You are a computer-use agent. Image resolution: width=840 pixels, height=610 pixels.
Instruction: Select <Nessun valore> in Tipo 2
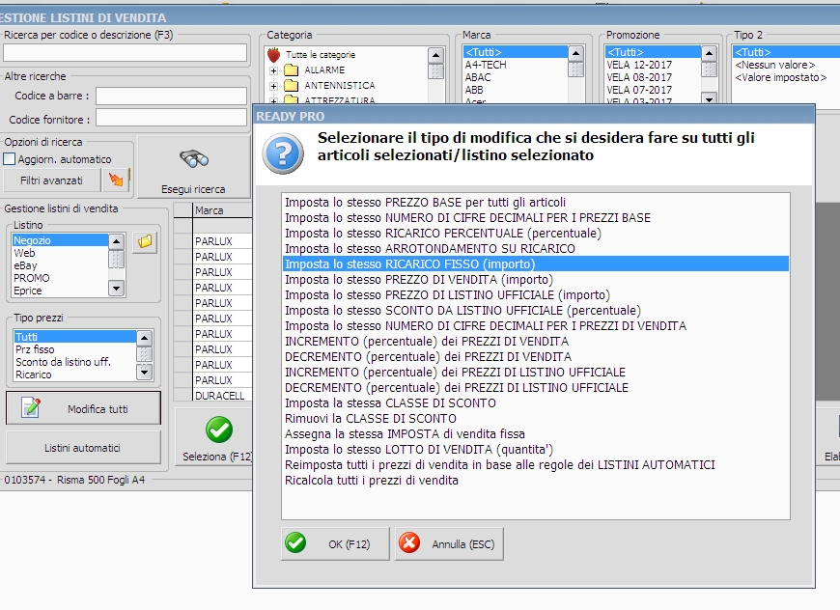click(x=786, y=65)
